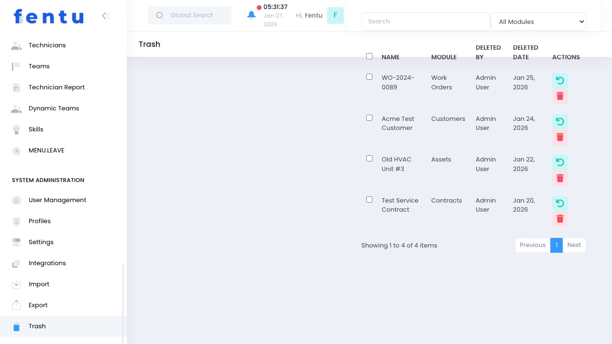This screenshot has height=344, width=612.
Task: Click the Contracts module cell
Action: [447, 200]
